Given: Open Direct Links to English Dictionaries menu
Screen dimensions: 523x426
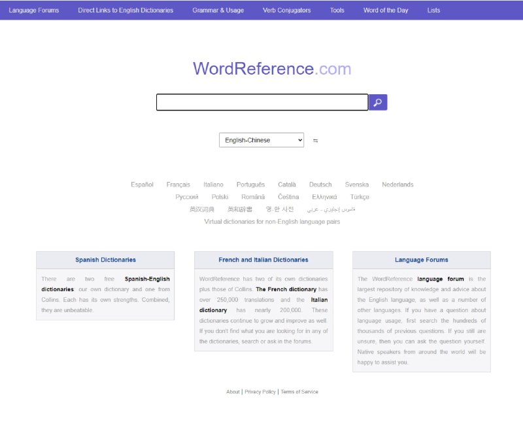Looking at the screenshot, I should click(126, 10).
